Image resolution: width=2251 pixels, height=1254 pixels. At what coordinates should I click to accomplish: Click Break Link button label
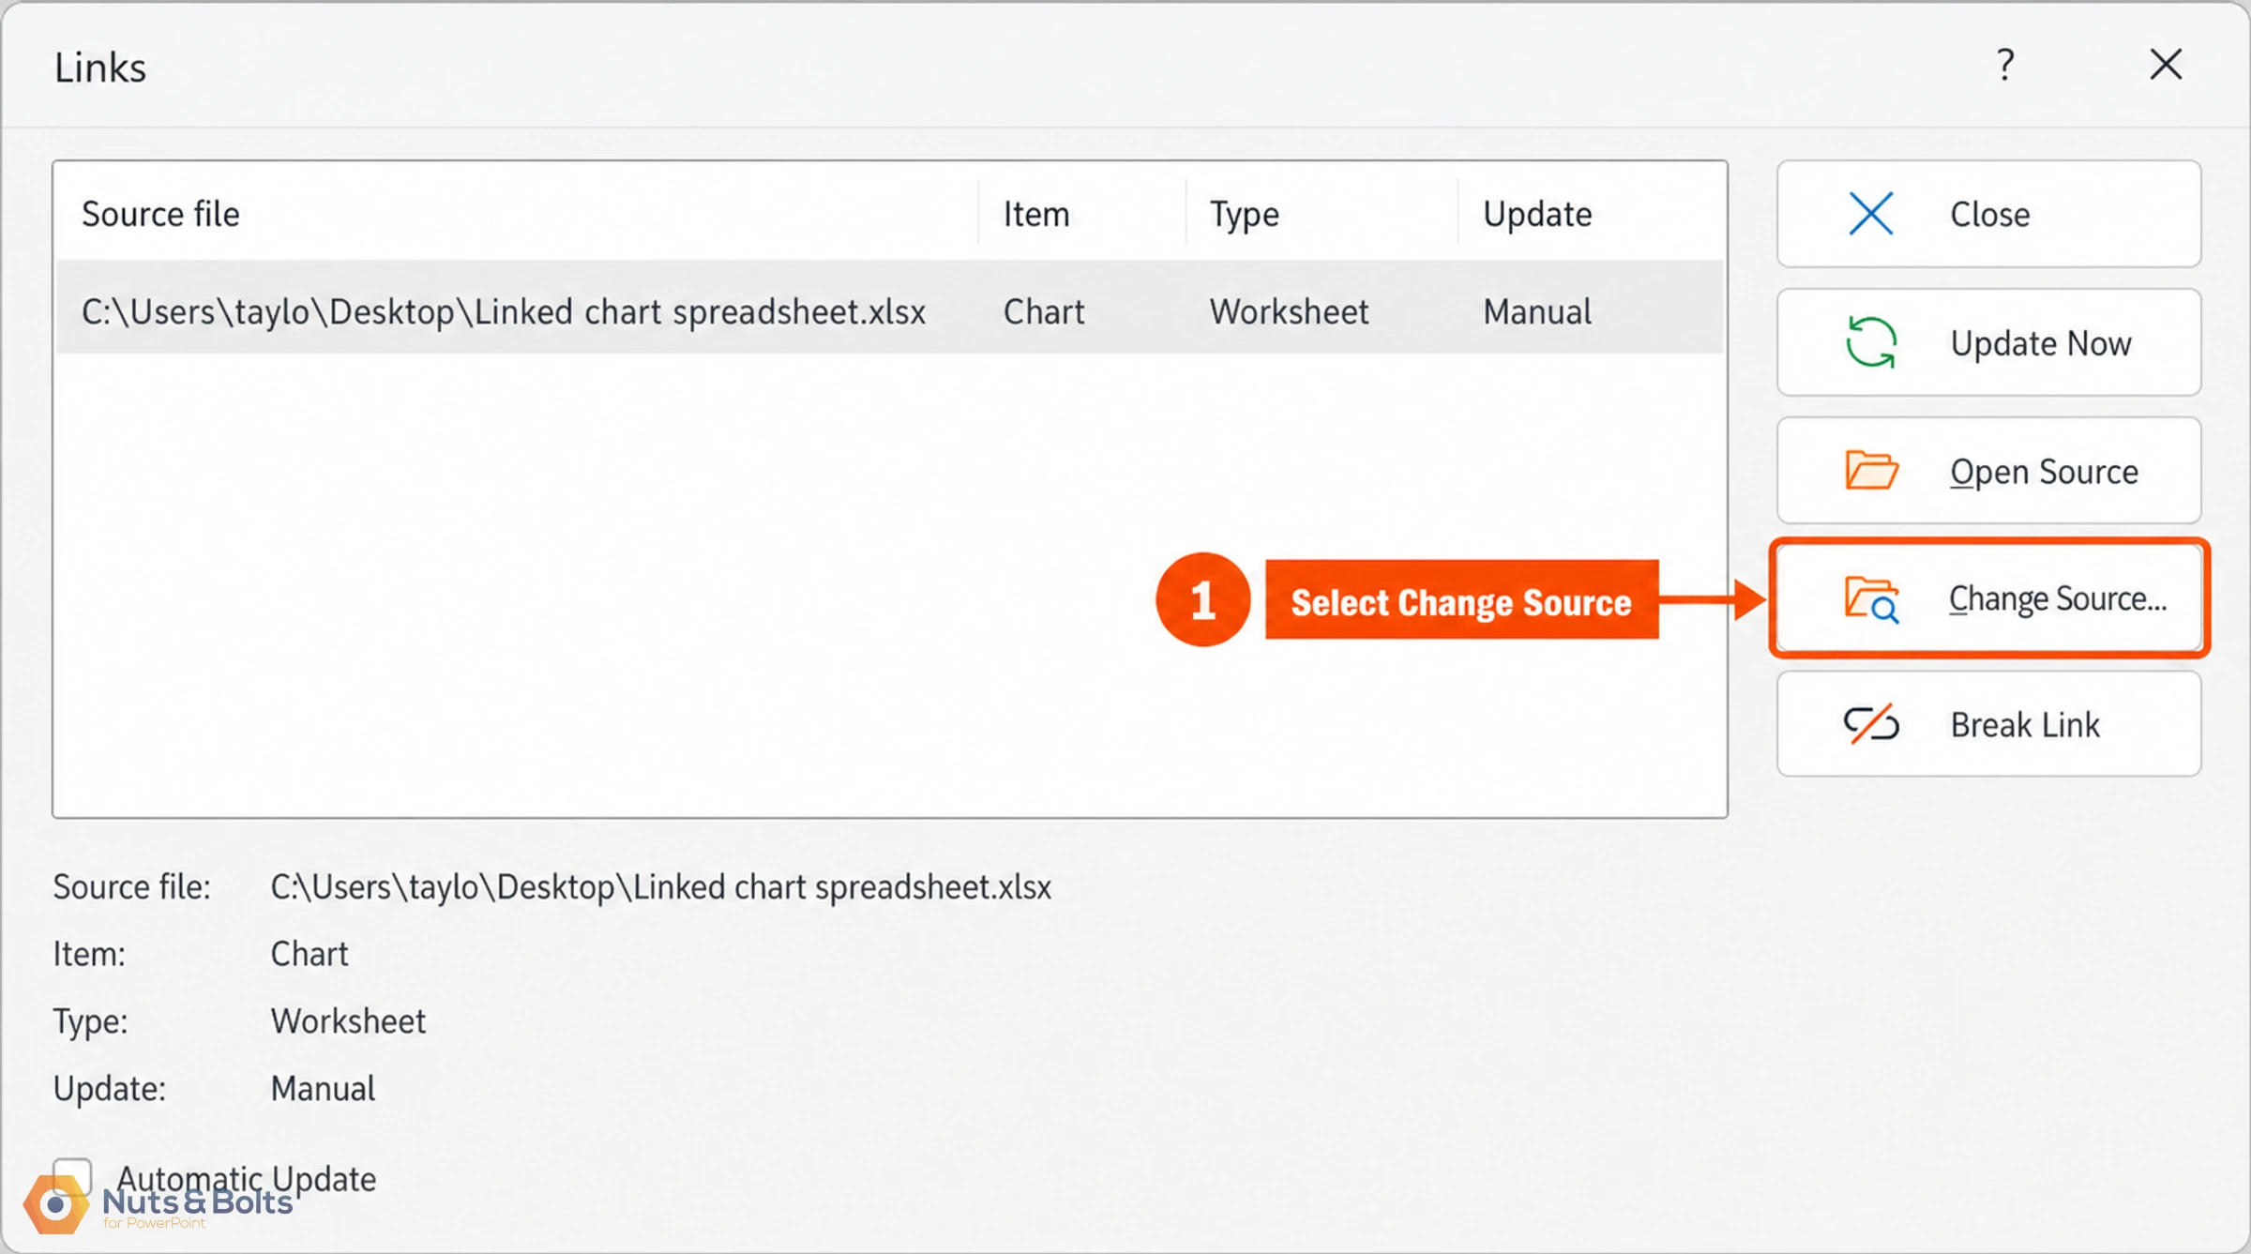click(x=2025, y=725)
